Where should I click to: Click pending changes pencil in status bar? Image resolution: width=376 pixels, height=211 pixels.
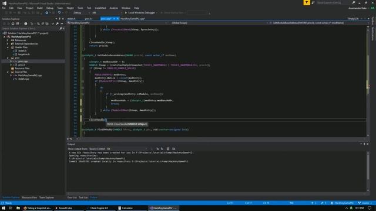[324, 203]
